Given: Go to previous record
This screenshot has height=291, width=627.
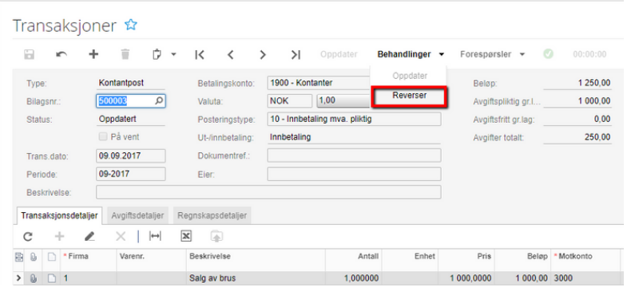Looking at the screenshot, I should (231, 55).
